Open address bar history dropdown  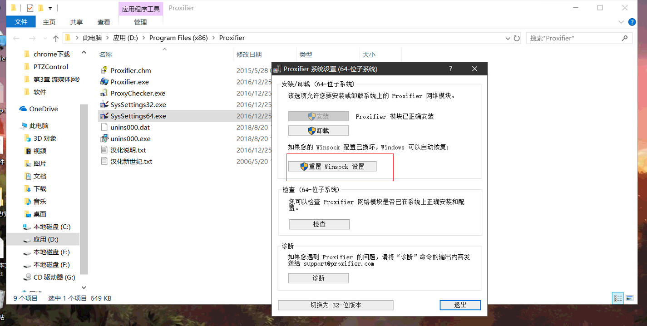(508, 39)
